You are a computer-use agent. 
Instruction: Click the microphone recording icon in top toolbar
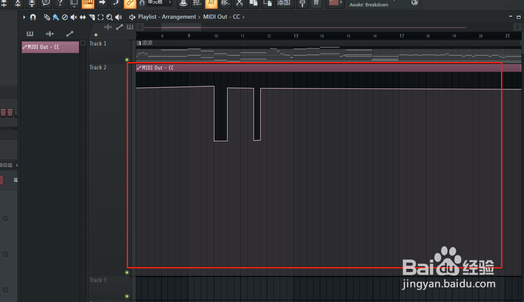pos(31,3)
